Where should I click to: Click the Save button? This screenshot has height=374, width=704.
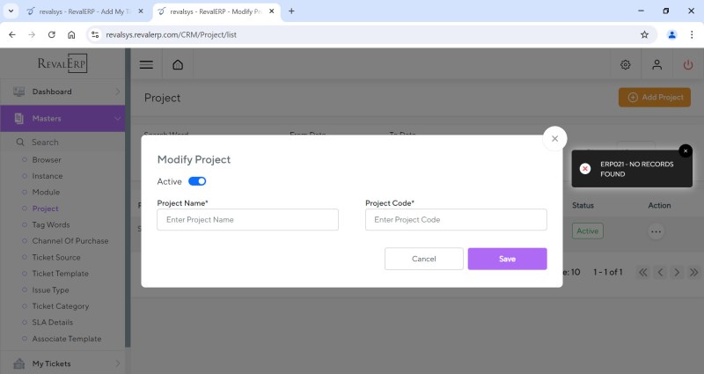(507, 259)
